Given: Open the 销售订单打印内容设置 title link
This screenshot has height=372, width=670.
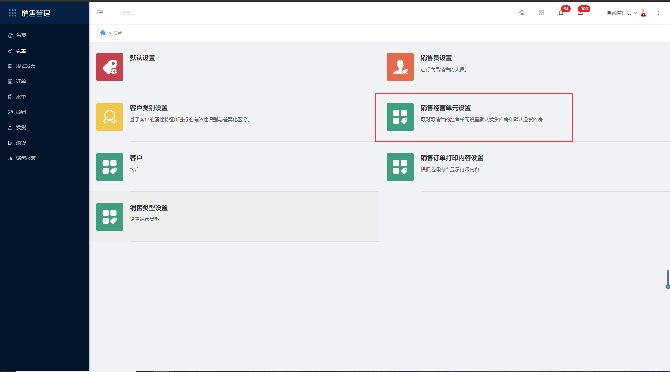Looking at the screenshot, I should 452,158.
